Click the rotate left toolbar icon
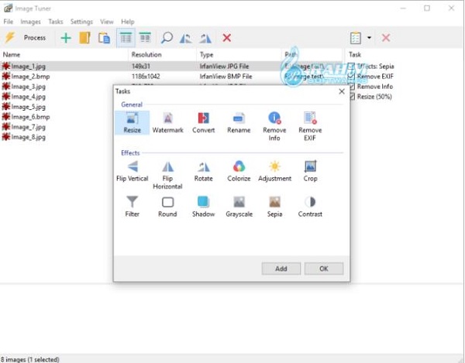The image size is (465, 363). tap(186, 38)
